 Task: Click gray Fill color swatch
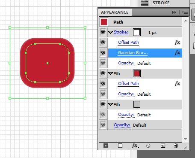(x=137, y=104)
